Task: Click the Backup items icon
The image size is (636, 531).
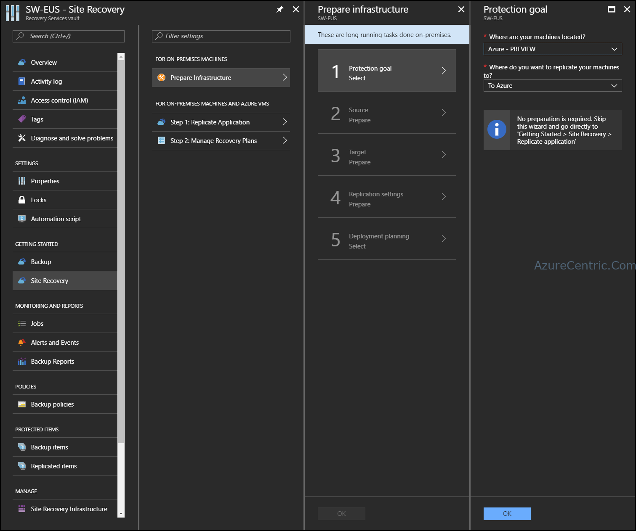Action: click(x=22, y=447)
